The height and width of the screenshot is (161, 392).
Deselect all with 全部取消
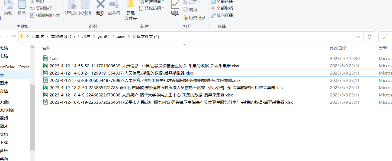coord(221,9)
